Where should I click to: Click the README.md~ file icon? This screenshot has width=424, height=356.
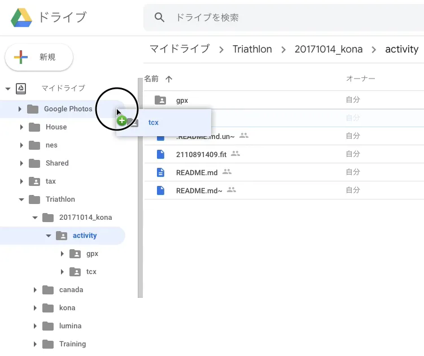coord(161,190)
